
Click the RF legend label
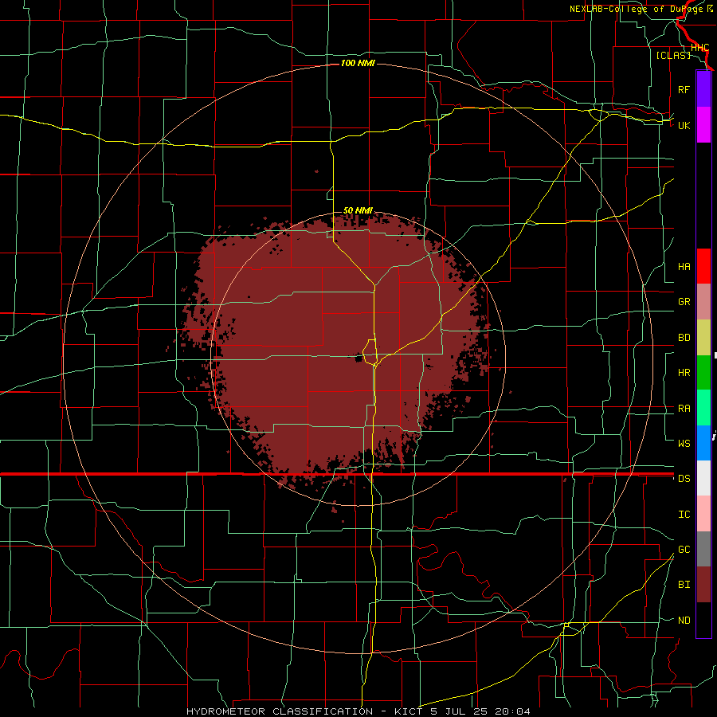pyautogui.click(x=684, y=89)
